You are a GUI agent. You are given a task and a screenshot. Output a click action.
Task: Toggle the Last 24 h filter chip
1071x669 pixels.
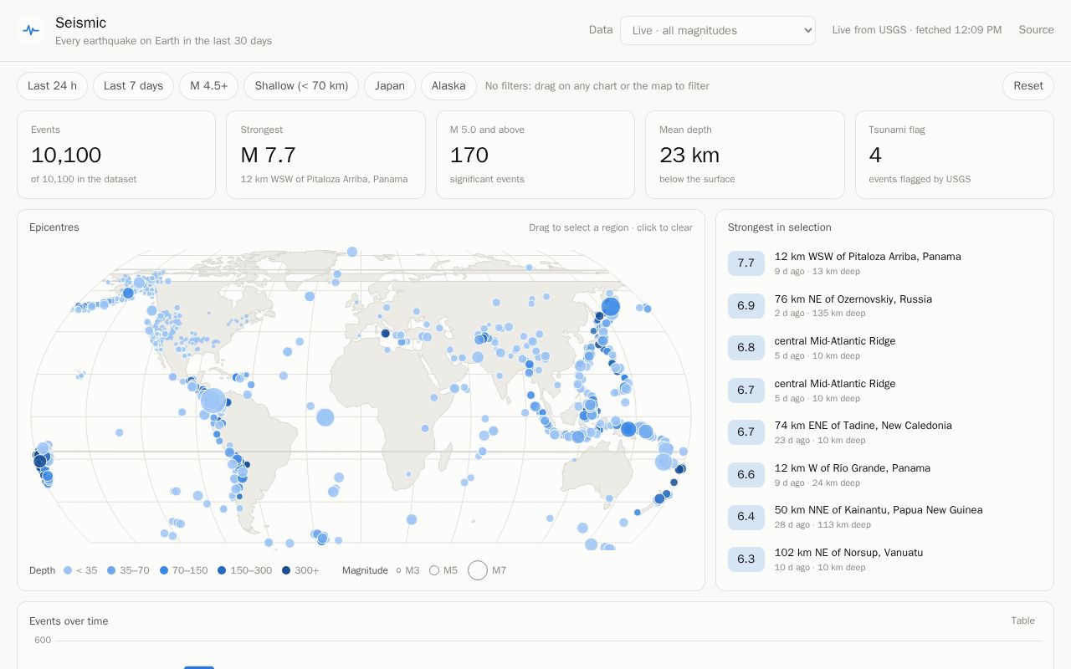click(x=52, y=86)
